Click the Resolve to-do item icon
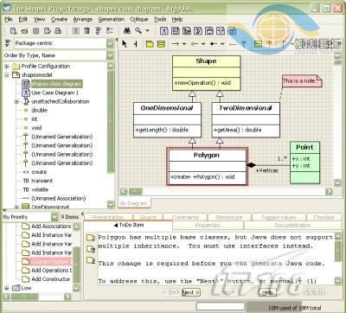 [91, 249]
